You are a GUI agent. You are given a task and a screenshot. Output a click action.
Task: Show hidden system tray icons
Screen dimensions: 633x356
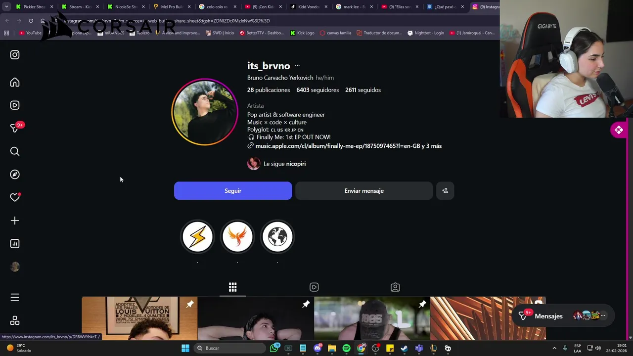pyautogui.click(x=554, y=348)
